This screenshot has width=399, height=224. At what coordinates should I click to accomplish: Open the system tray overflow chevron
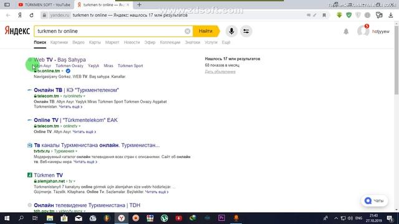336,218
